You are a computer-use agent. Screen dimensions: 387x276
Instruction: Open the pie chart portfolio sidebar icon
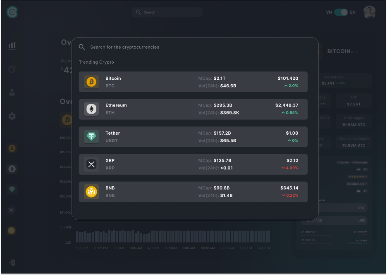(12, 69)
